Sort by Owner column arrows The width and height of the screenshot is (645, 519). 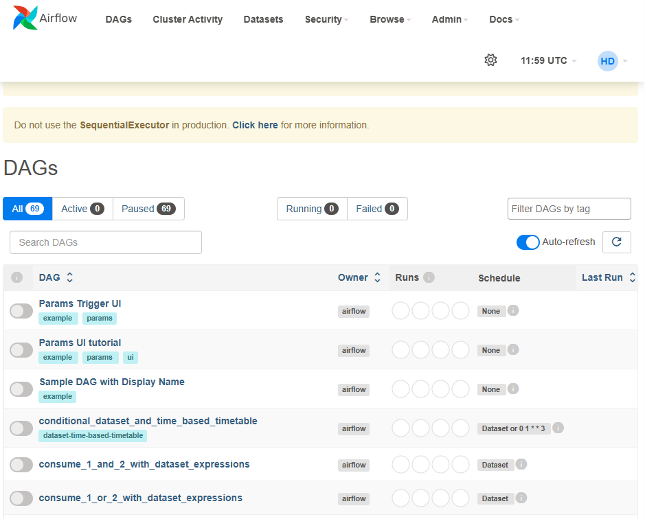click(x=377, y=277)
